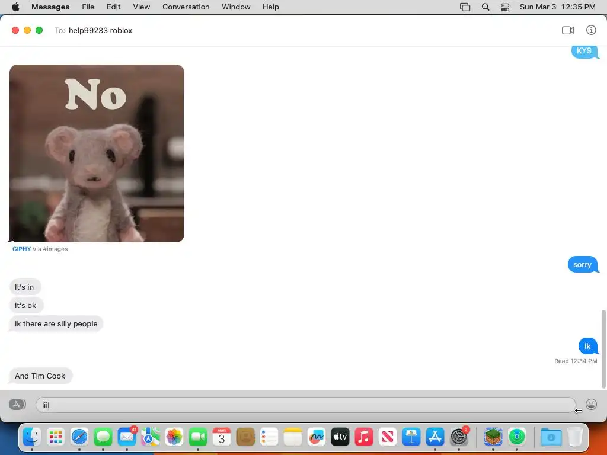The width and height of the screenshot is (607, 455).
Task: Click the 'Read 12:34 PM' receipt text
Action: (x=576, y=361)
